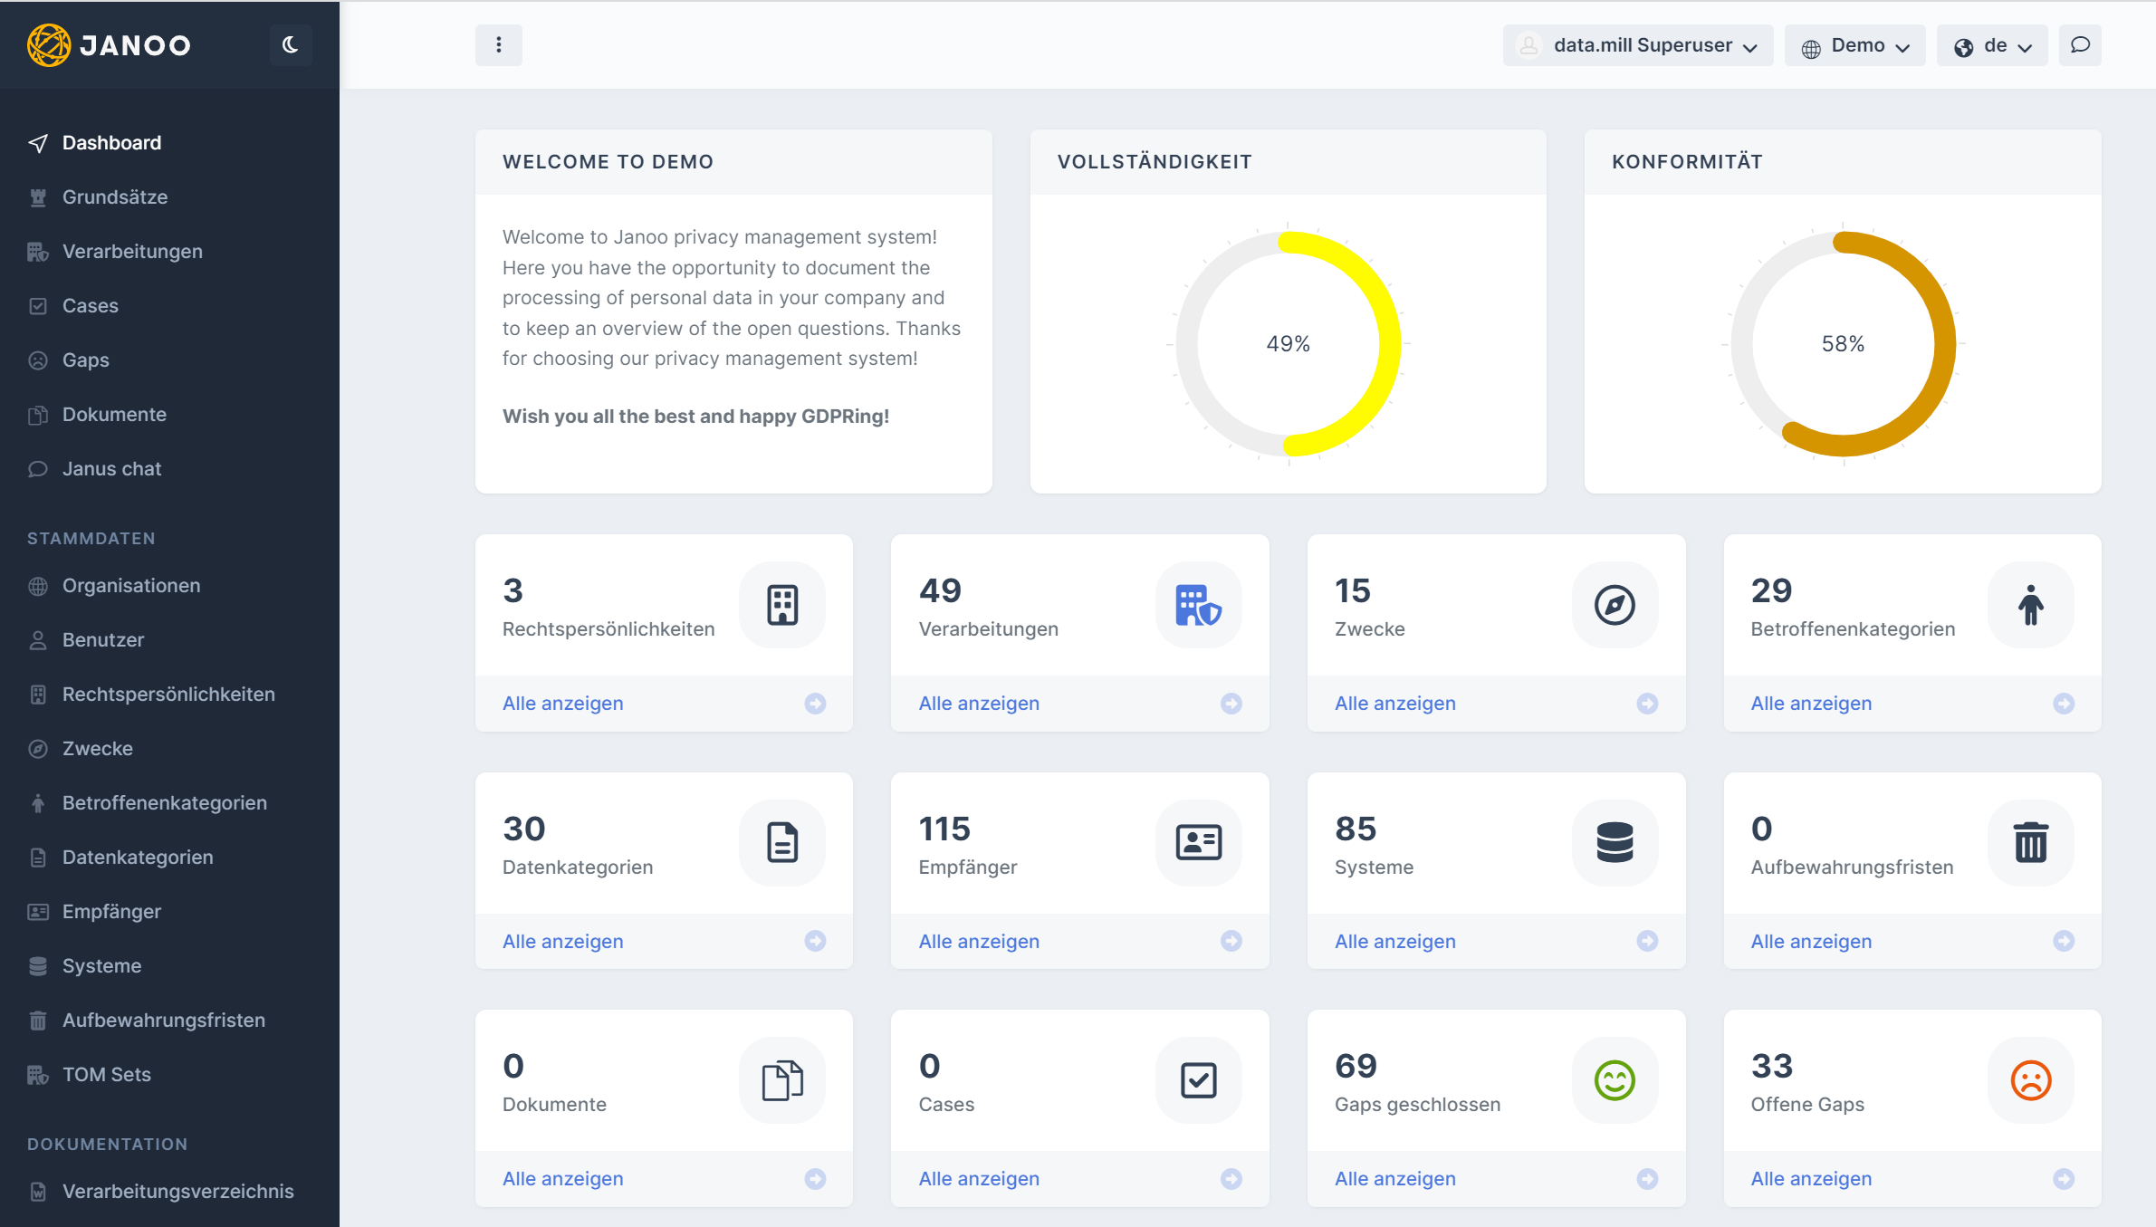Click the Cases checkbox icon on its card
The image size is (2156, 1227).
point(1198,1080)
